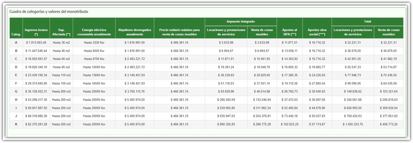The image size is (413, 143).
Task: Select the 'Impuesto integrado' group header
Action: pyautogui.click(x=241, y=22)
